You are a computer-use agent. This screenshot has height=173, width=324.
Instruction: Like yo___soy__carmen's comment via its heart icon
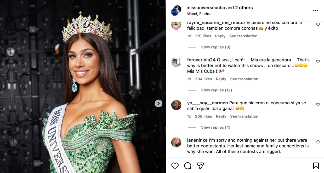pos(318,105)
